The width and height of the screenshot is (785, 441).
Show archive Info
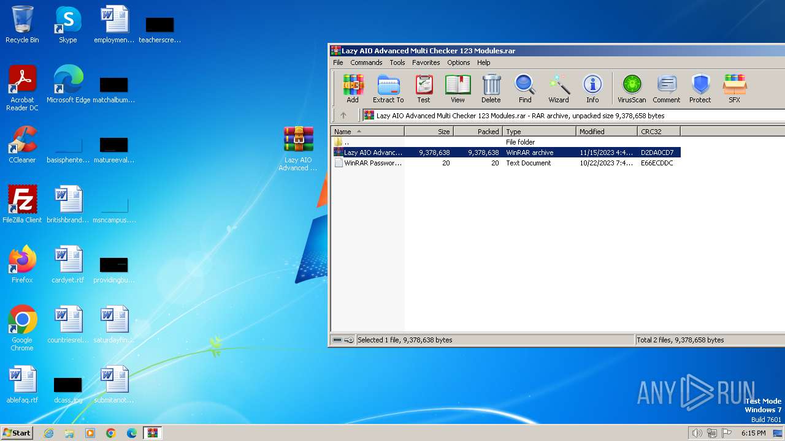pos(592,89)
